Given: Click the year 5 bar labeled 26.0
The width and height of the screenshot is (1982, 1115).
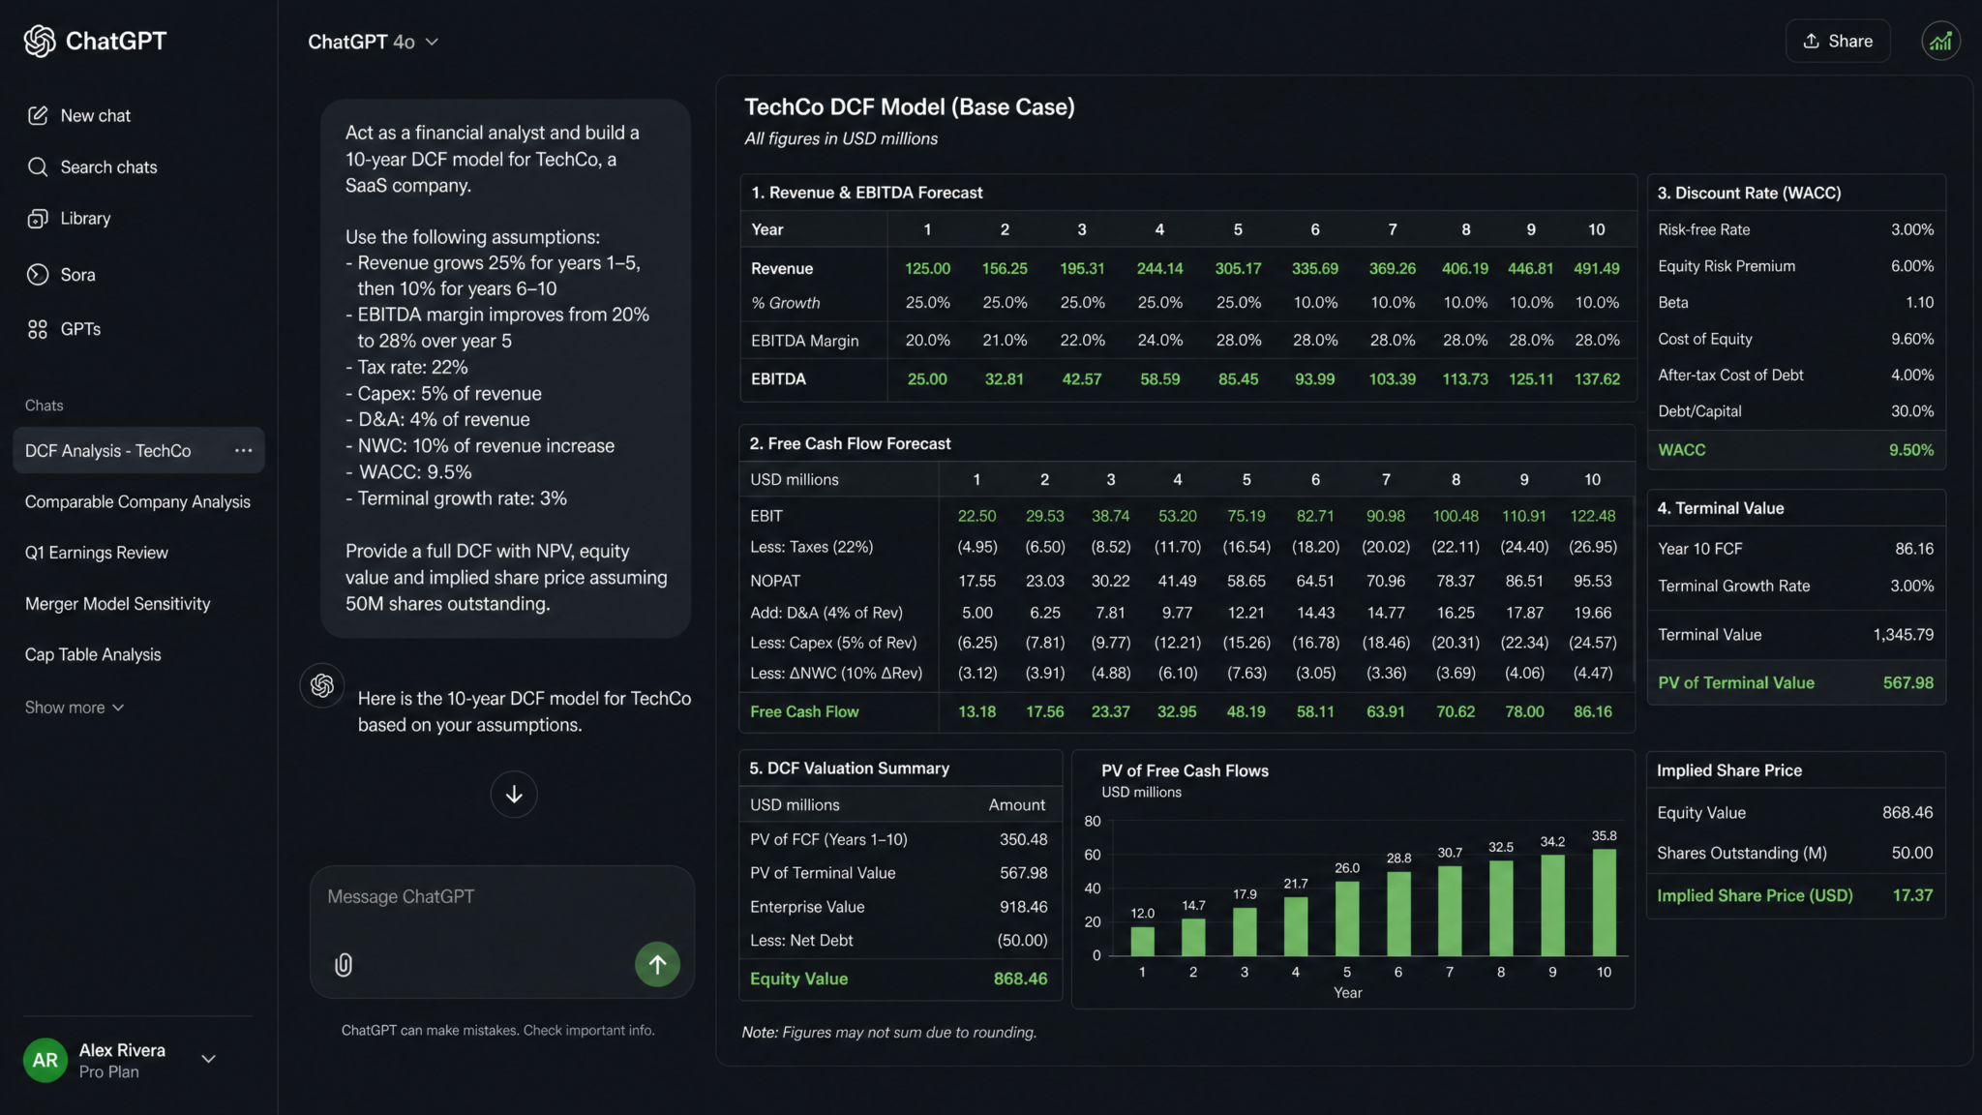Looking at the screenshot, I should (1347, 919).
